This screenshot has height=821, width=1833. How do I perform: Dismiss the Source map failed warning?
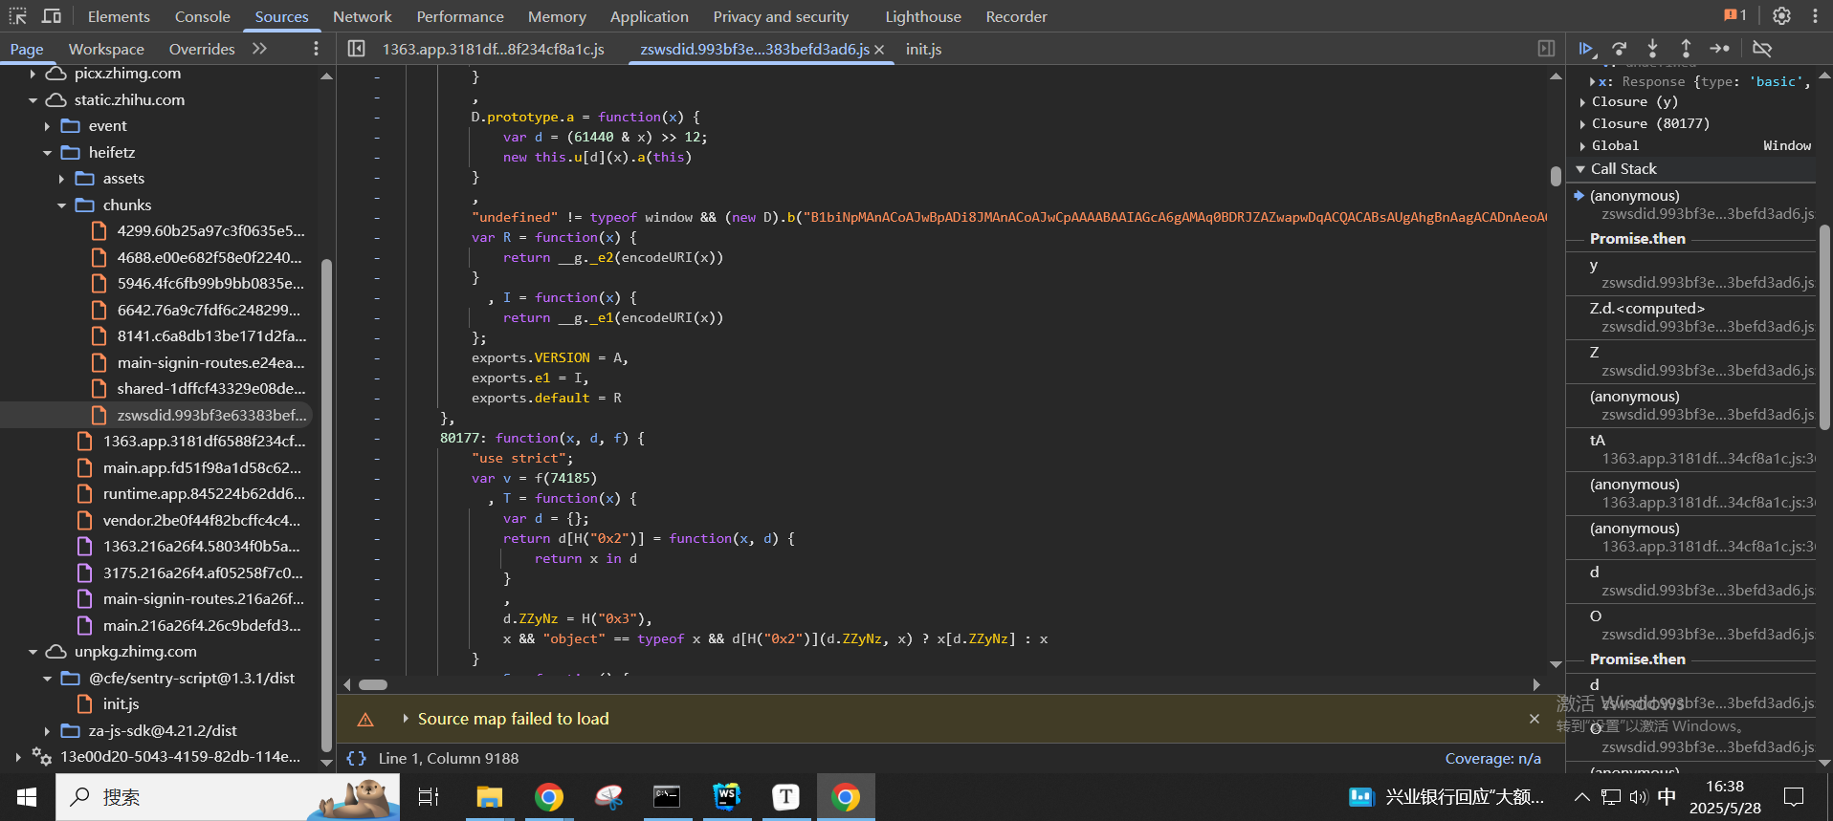(1535, 719)
